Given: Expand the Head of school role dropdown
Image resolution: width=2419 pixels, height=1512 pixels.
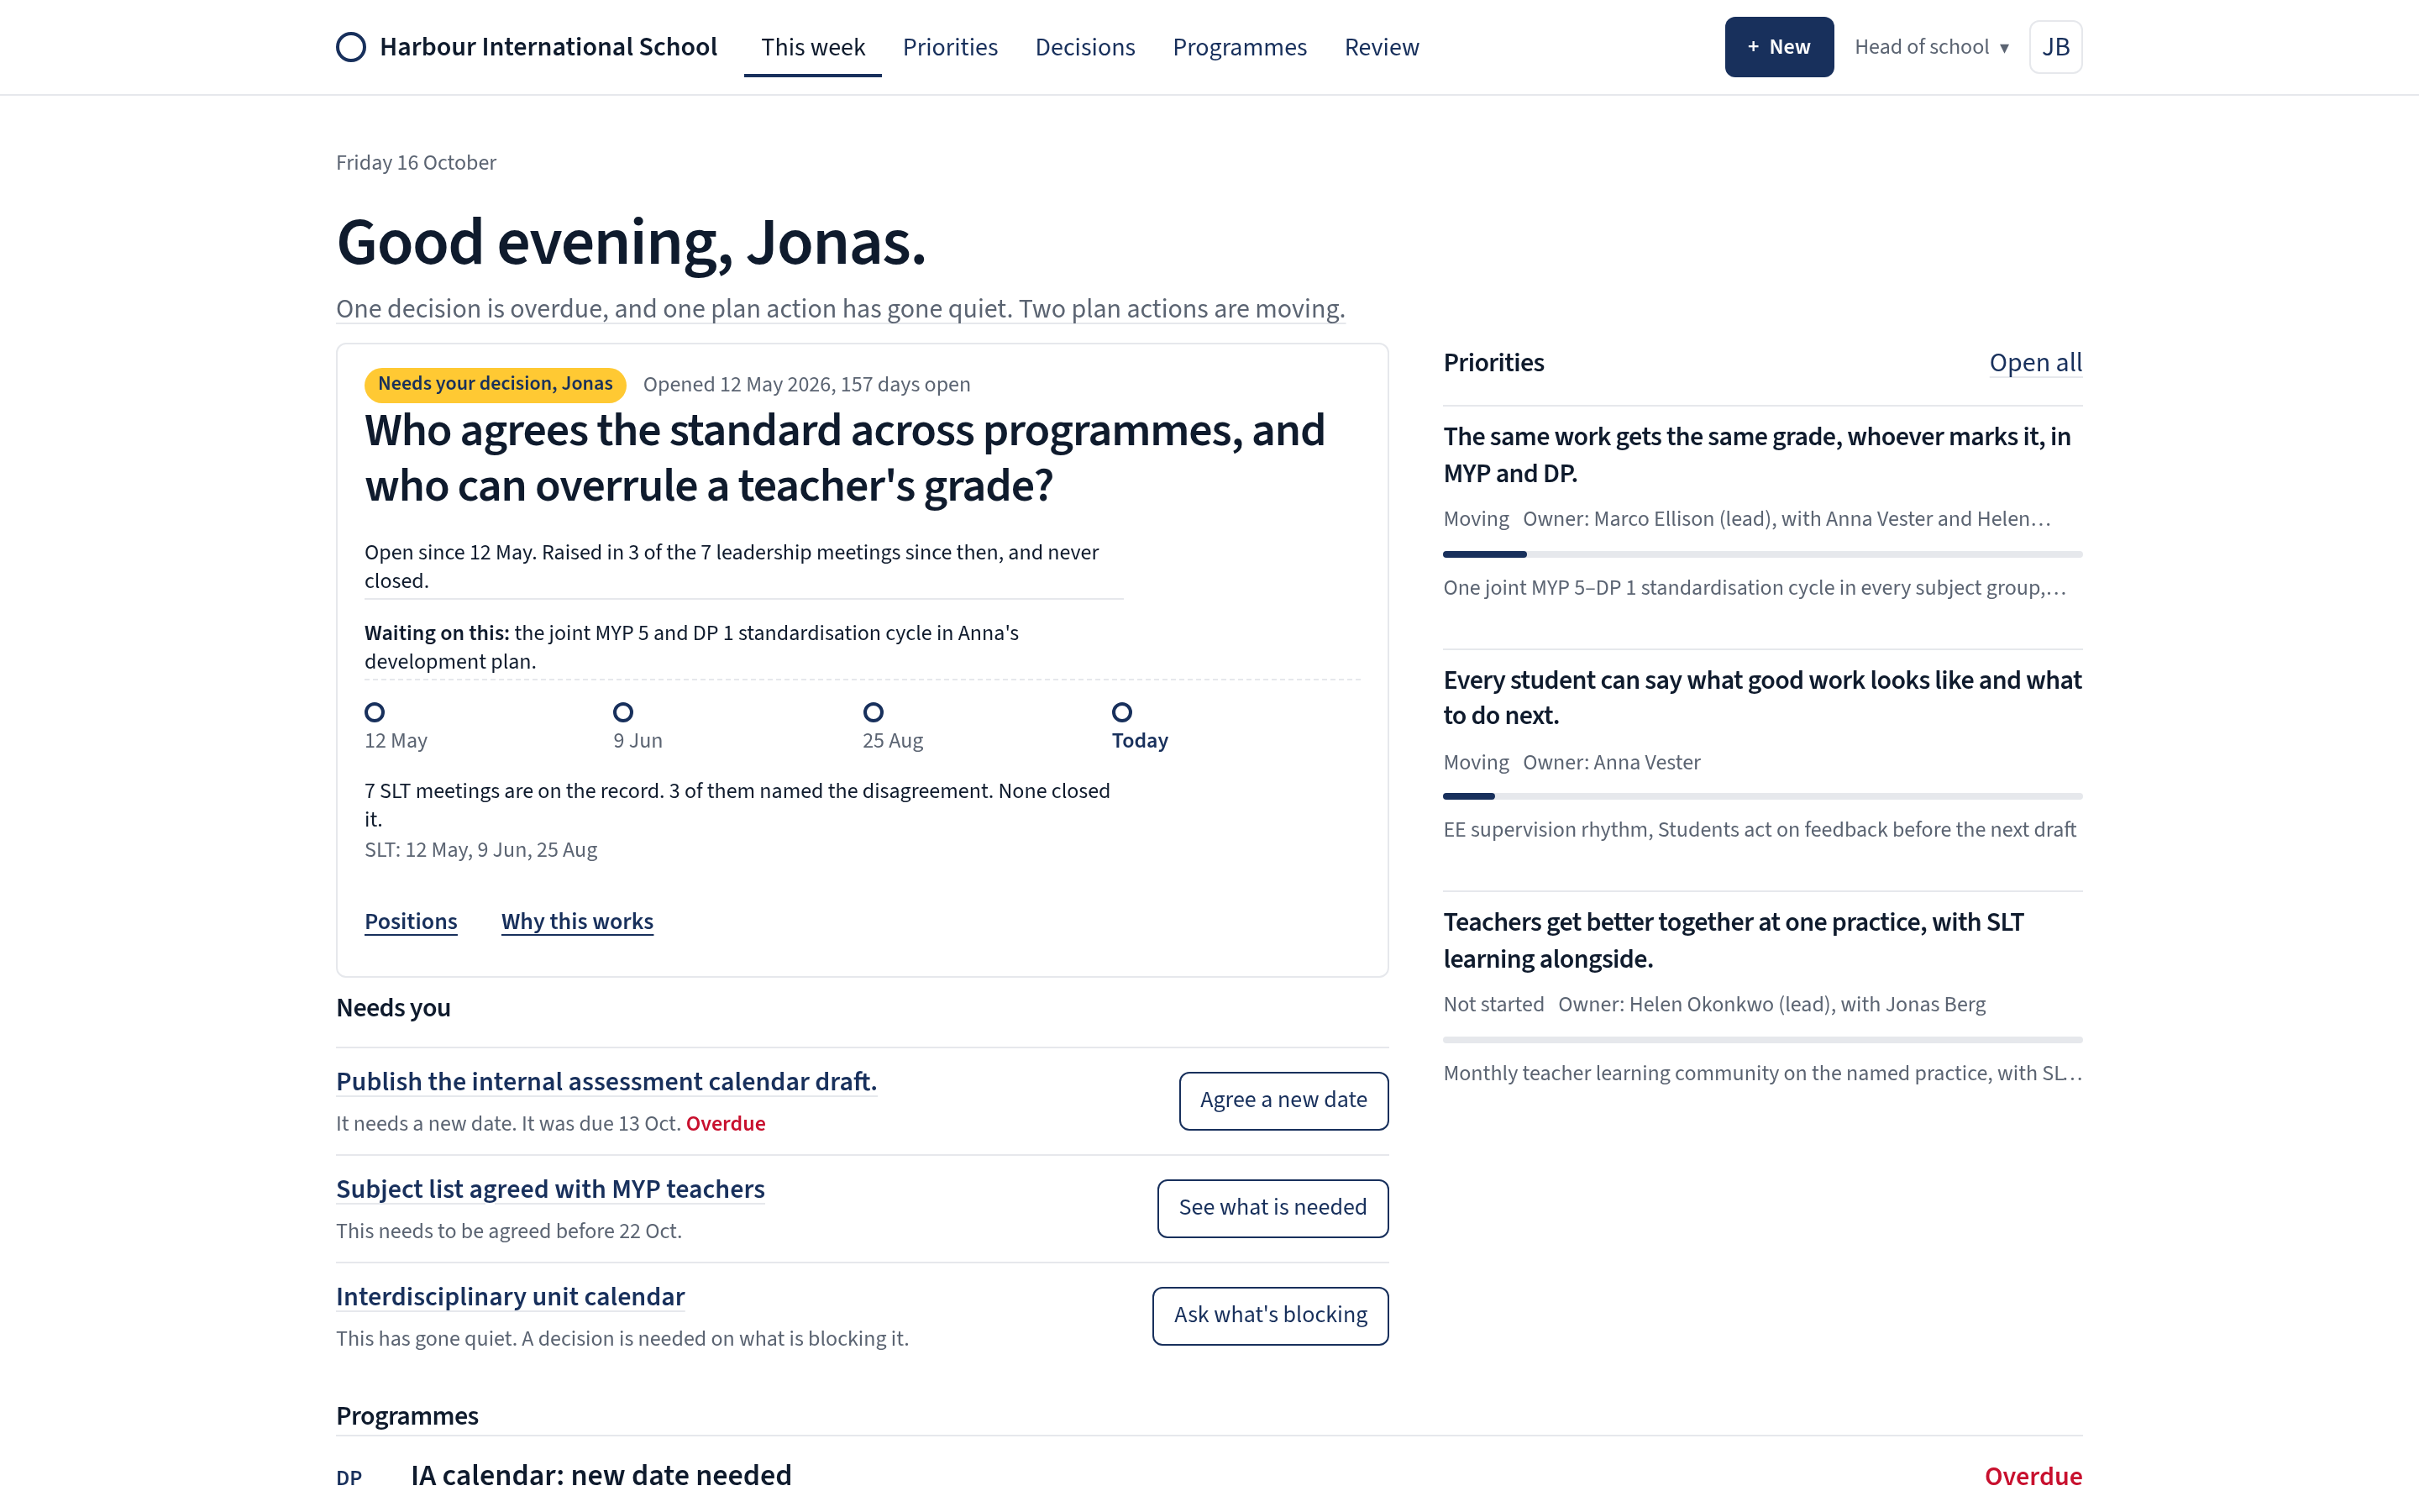Looking at the screenshot, I should pos(1931,47).
